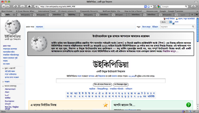Click the RSS feed icon in the address bar

145,6
